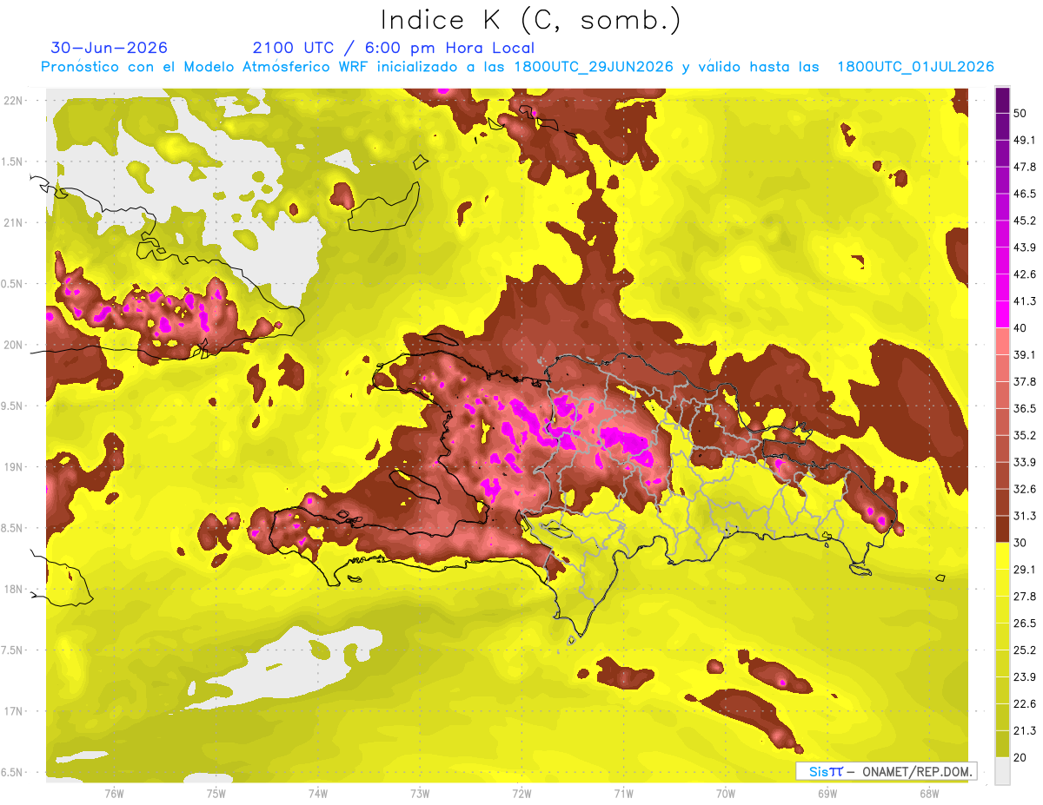Click legend value '30'
The height and width of the screenshot is (805, 1043).
click(1020, 544)
